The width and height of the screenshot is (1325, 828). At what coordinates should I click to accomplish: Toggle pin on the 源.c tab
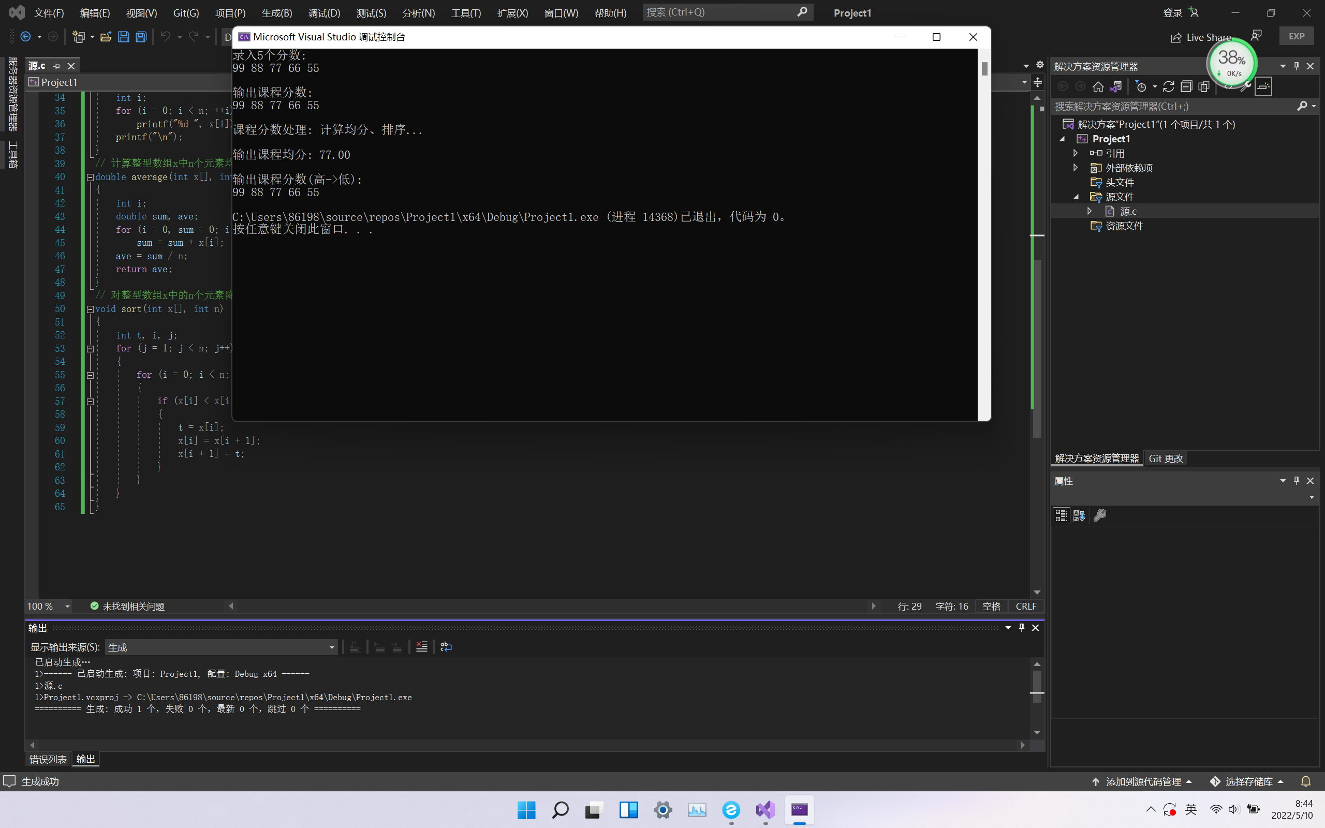[56, 66]
